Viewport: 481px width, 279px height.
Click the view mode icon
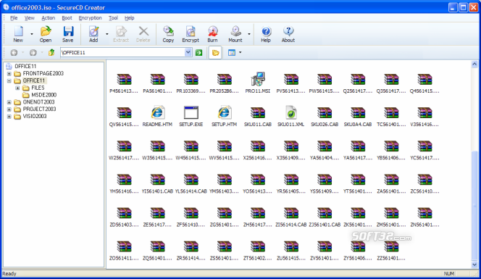(232, 53)
